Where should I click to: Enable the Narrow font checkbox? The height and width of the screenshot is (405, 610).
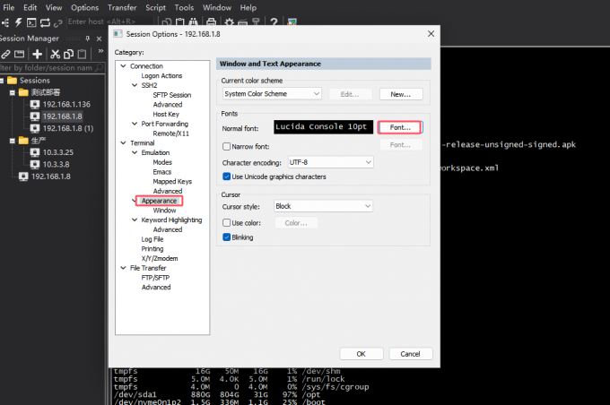(226, 147)
